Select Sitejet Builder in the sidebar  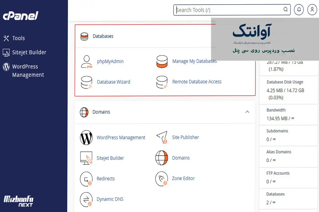pos(29,52)
